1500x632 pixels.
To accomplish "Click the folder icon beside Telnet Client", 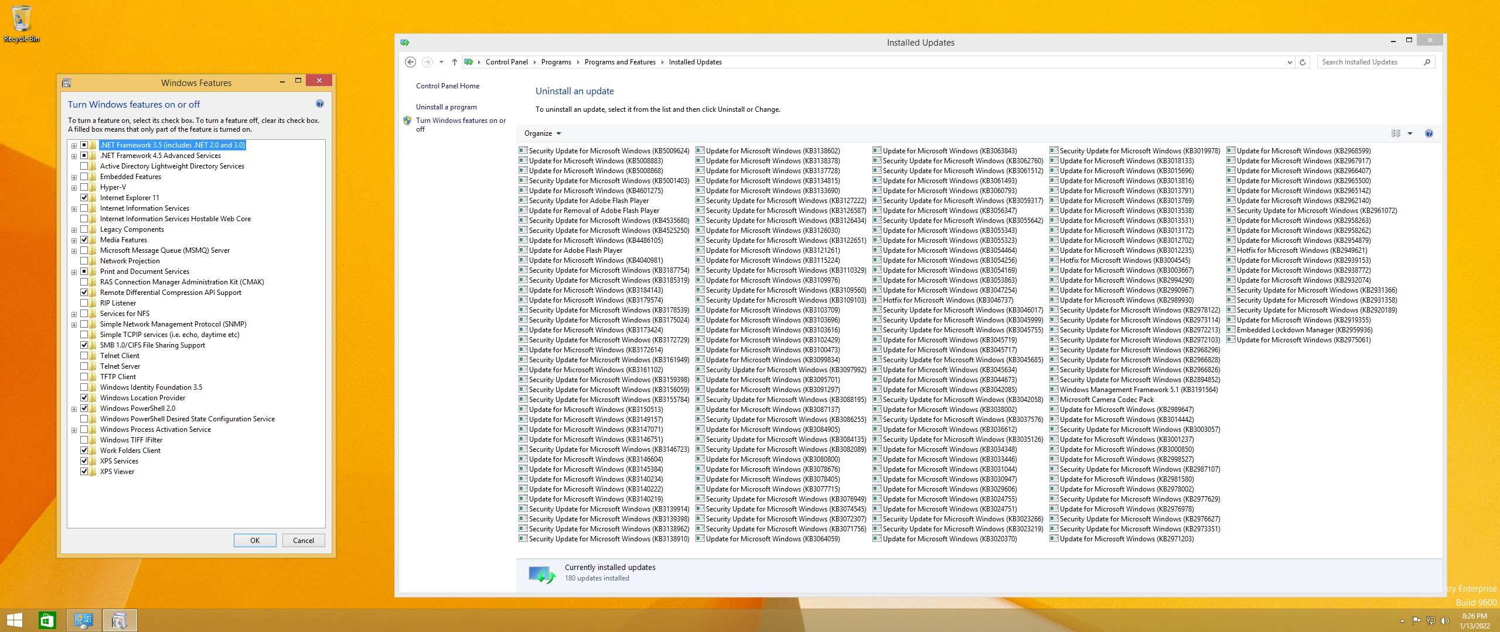I will coord(93,356).
